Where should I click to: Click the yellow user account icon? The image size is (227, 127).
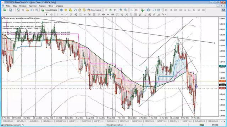pyautogui.click(x=71, y=10)
